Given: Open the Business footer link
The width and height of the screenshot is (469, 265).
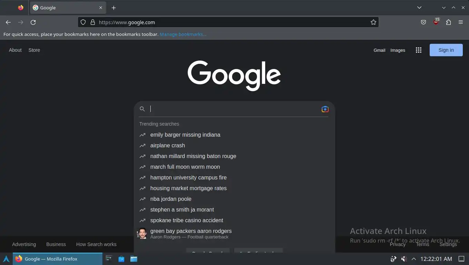Looking at the screenshot, I should [56, 244].
